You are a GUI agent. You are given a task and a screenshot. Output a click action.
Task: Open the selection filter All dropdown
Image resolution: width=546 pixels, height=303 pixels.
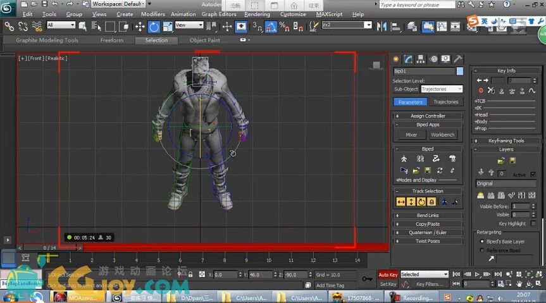pos(61,25)
